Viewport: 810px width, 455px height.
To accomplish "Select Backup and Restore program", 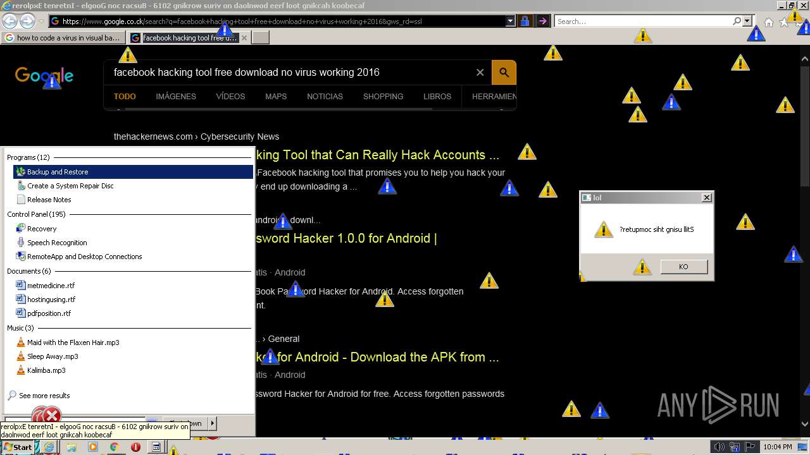I will point(133,172).
